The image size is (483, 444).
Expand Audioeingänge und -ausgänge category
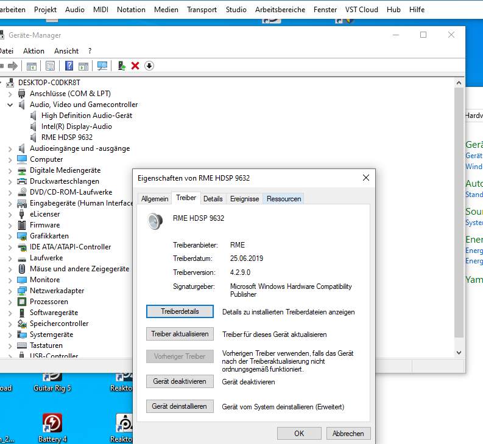[x=10, y=149]
